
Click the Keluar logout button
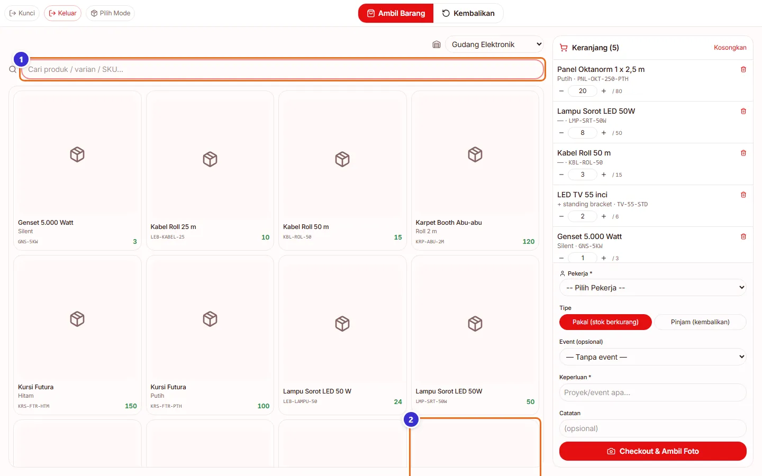tap(62, 13)
